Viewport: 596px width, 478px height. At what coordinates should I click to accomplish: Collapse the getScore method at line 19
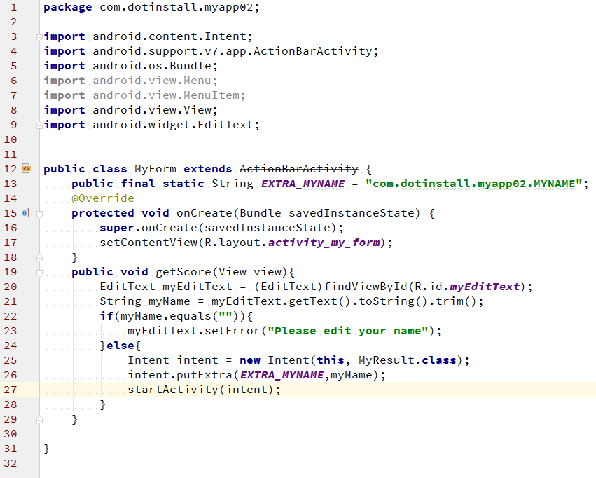(39, 273)
